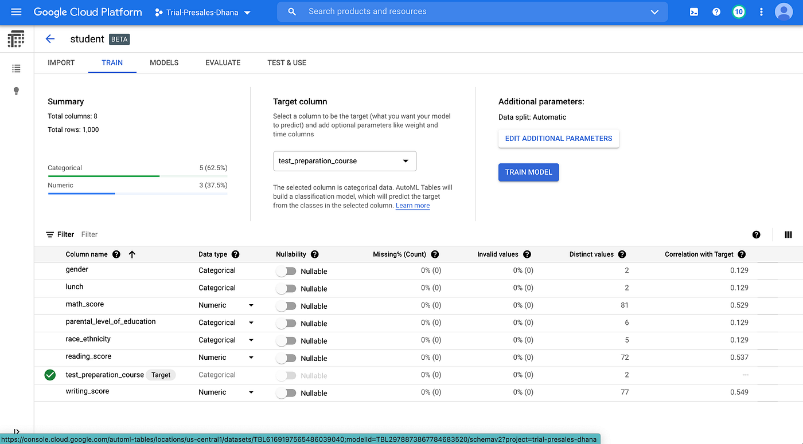Click the Filter input field
Screen dimensions: 803x444
point(89,234)
